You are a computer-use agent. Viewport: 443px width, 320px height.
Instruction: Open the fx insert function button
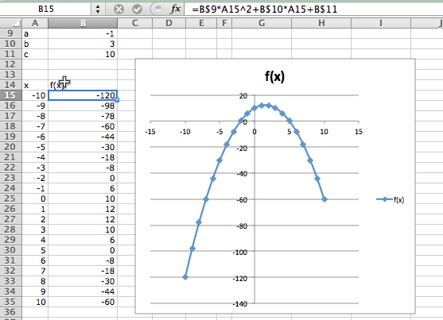(x=175, y=9)
